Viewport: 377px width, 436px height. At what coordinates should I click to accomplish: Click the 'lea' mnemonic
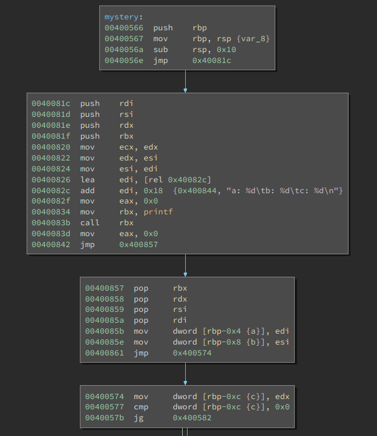(88, 180)
